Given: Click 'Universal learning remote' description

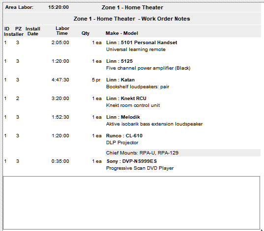Looking at the screenshot, I should click(136, 50).
